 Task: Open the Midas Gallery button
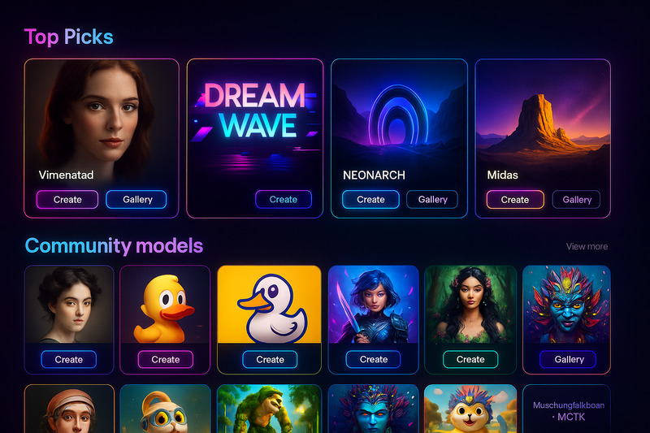point(576,200)
